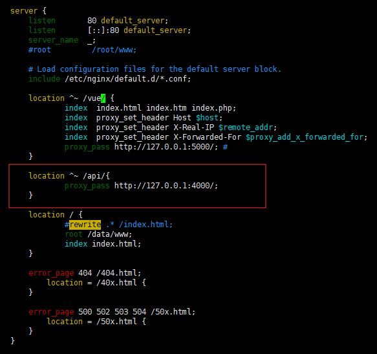Click 'index index.html;' in location / block
377x354 pixels.
[x=103, y=244]
